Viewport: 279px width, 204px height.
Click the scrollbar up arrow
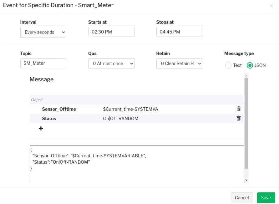click(246, 76)
